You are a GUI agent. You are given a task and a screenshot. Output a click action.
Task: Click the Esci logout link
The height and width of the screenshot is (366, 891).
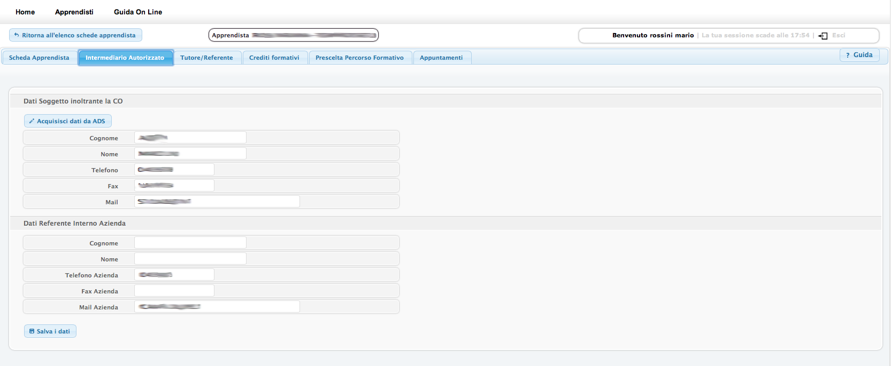839,35
